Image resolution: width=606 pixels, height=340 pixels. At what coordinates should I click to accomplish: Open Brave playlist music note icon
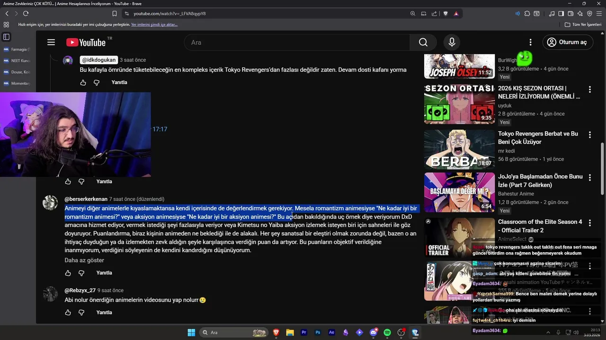552,14
